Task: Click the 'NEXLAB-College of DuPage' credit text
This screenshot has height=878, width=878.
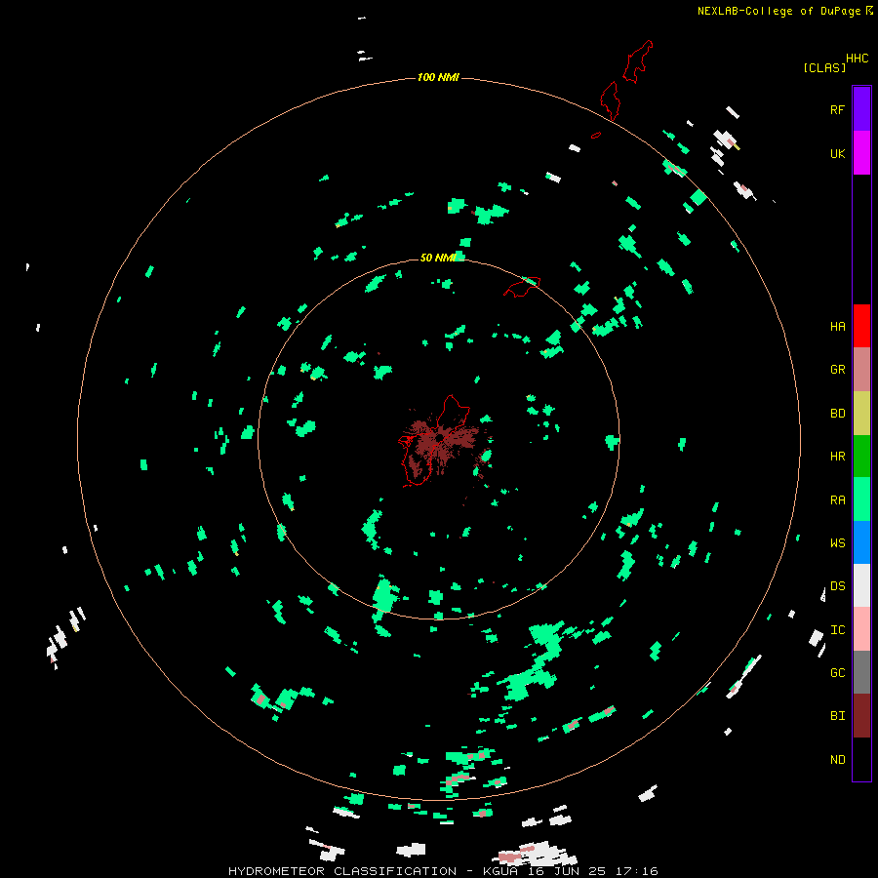Action: pos(778,11)
